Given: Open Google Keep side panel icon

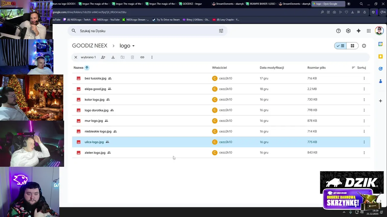Looking at the screenshot, I should pyautogui.click(x=381, y=56).
